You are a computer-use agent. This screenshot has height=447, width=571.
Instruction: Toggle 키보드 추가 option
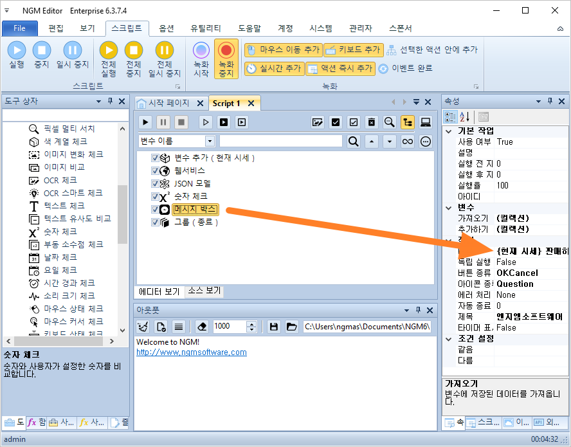[354, 50]
